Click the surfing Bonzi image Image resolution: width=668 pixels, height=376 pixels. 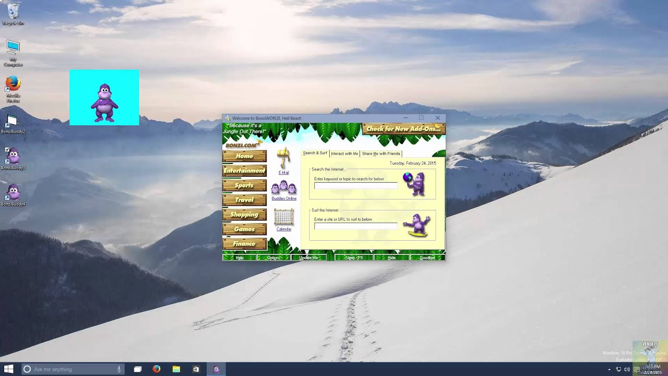(416, 225)
